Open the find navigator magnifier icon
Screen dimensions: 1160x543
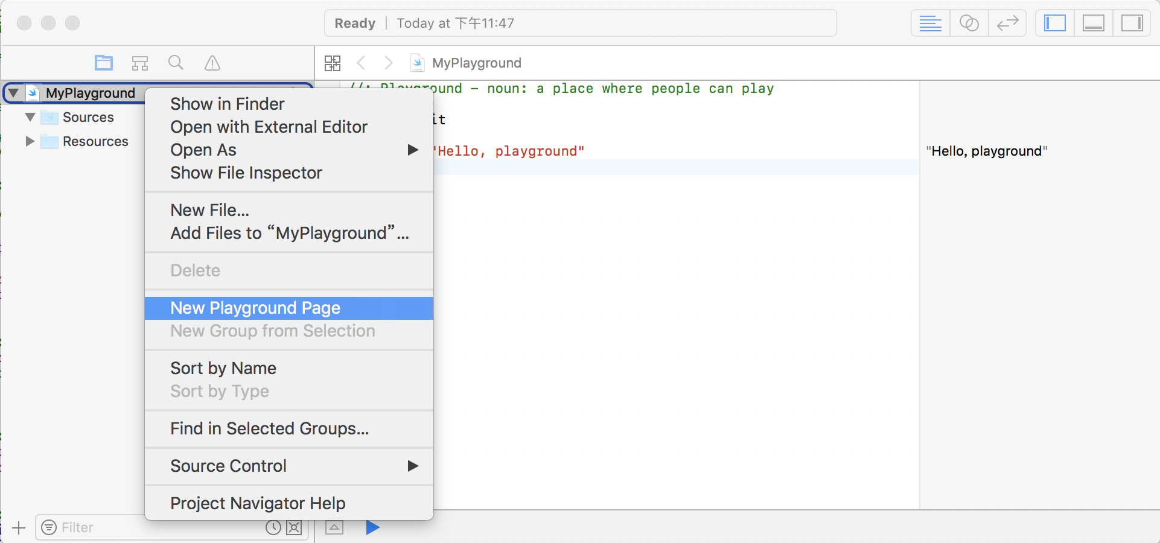[x=176, y=63]
